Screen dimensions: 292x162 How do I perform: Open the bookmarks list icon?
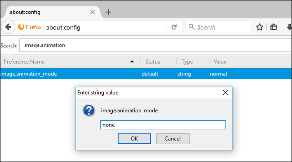pyautogui.click(x=273, y=27)
